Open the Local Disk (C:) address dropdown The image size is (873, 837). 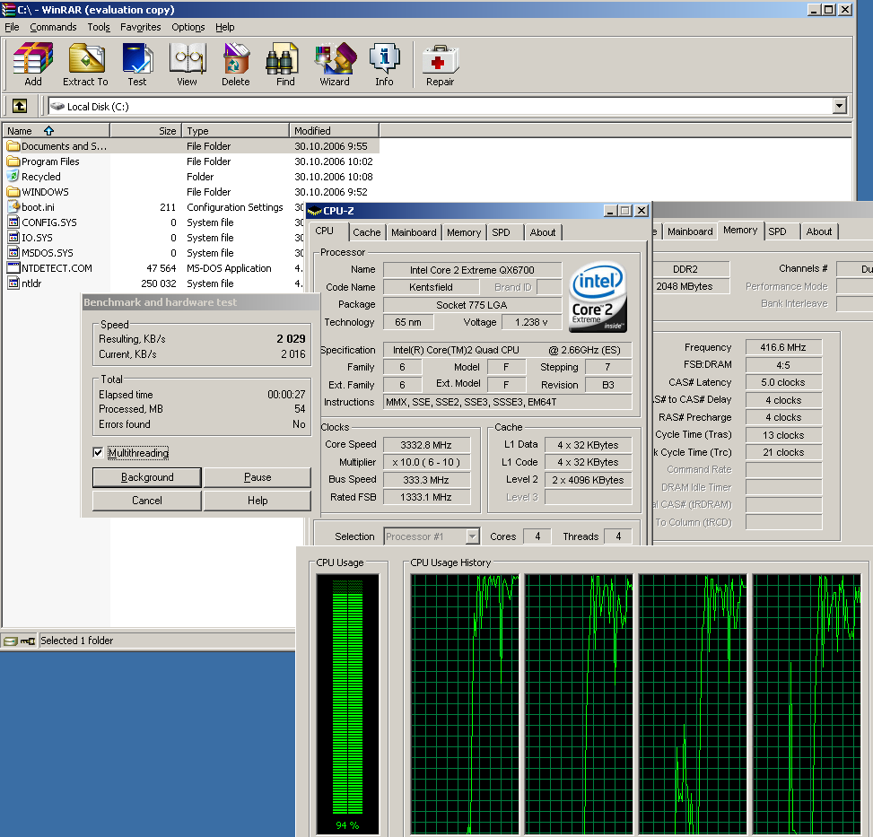[x=840, y=106]
